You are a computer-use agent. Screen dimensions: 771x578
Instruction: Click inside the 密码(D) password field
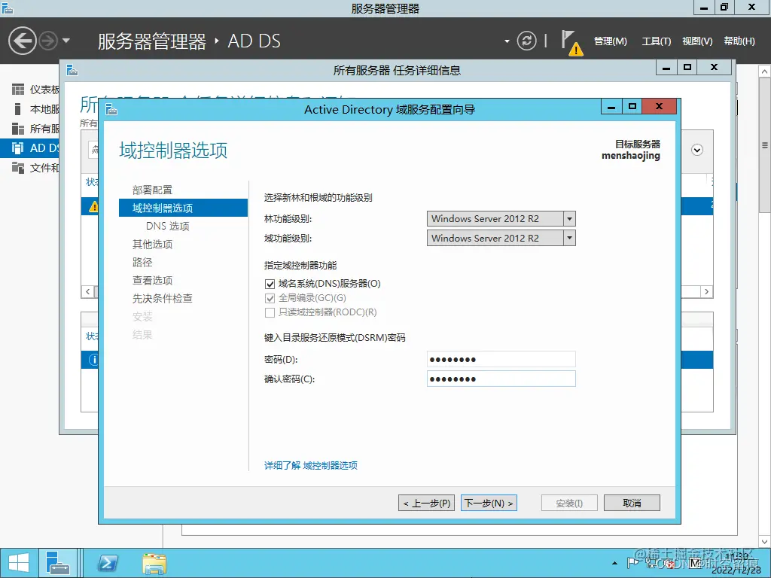click(x=501, y=359)
